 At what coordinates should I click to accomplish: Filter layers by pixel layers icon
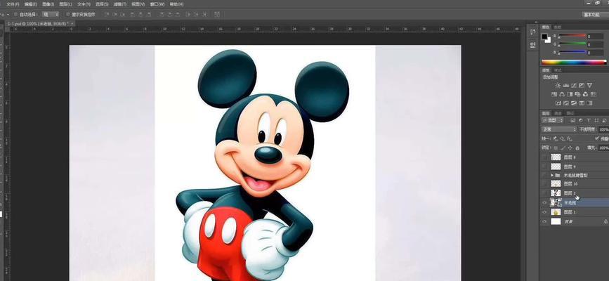[x=573, y=121]
